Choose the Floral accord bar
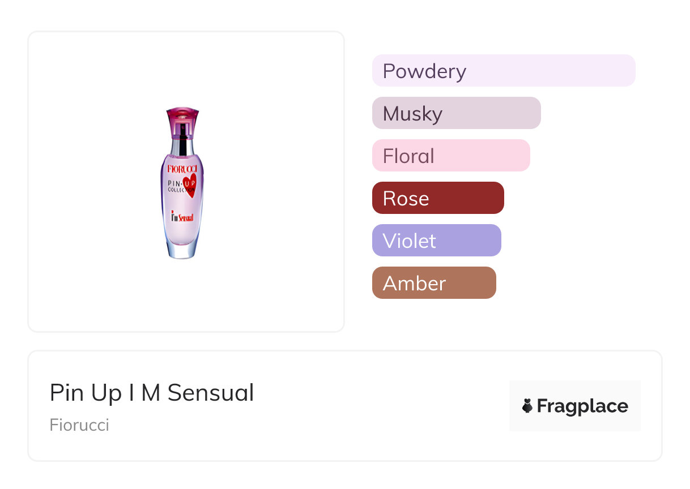This screenshot has height=489, width=690. tap(450, 156)
